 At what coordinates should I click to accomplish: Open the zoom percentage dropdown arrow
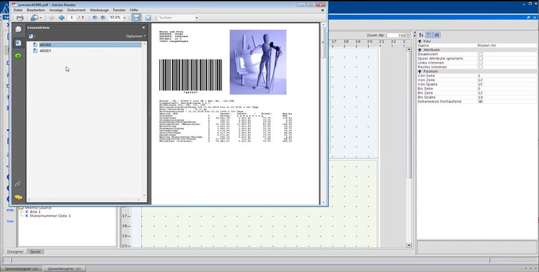pos(124,18)
